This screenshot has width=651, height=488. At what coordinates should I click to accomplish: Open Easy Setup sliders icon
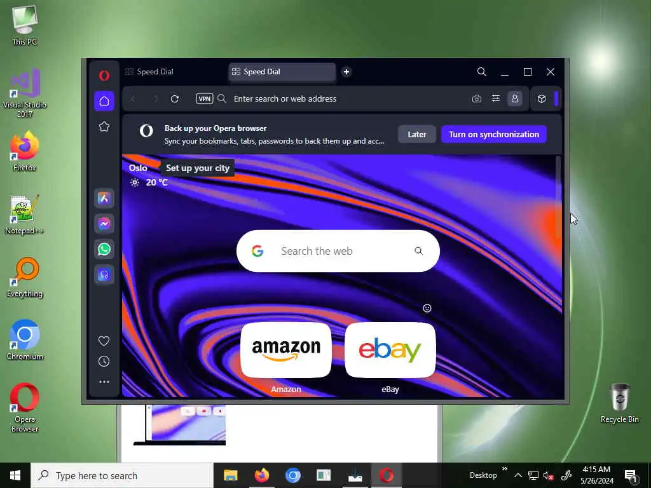(x=496, y=98)
